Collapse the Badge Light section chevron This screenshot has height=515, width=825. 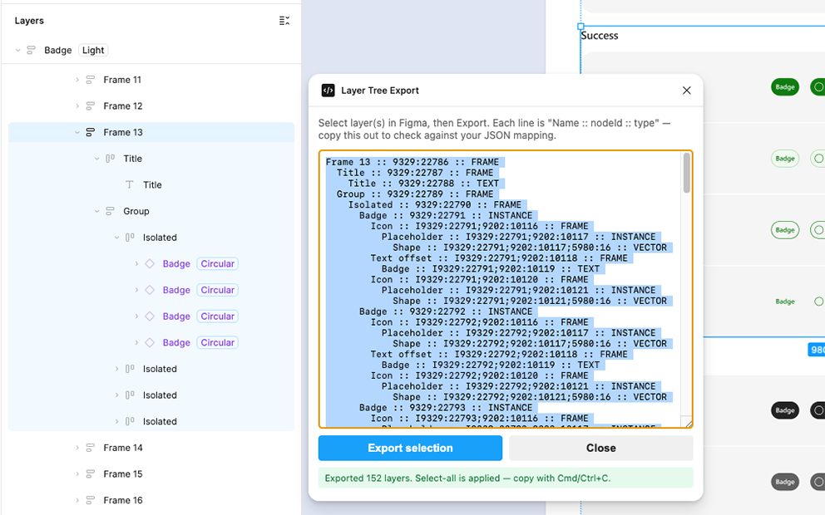[18, 51]
